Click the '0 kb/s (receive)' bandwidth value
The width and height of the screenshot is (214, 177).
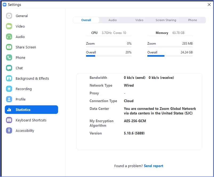pos(161,78)
